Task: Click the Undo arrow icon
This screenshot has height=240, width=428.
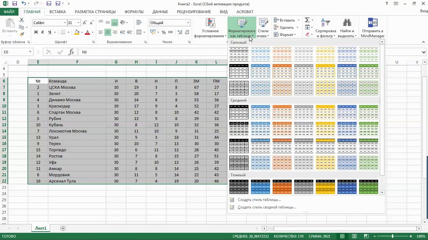Action: [24, 4]
